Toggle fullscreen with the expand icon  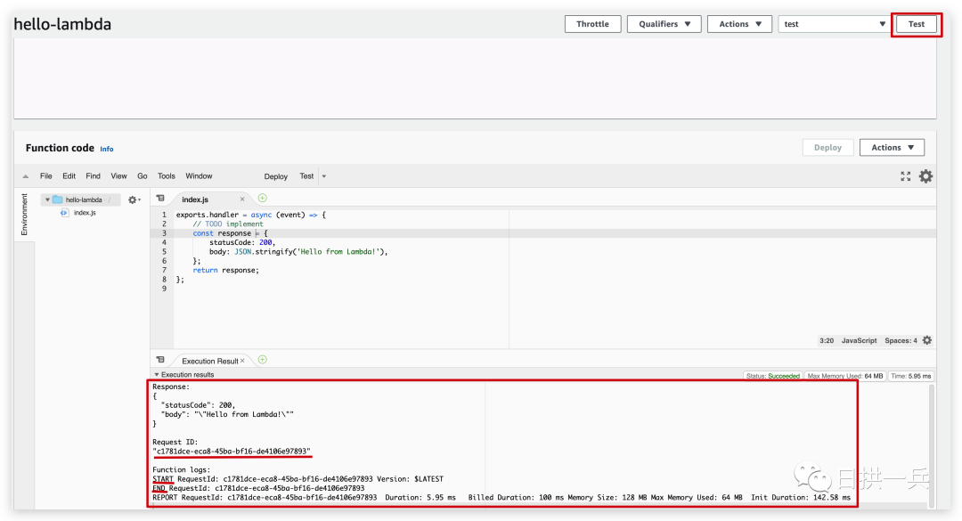[x=905, y=175]
